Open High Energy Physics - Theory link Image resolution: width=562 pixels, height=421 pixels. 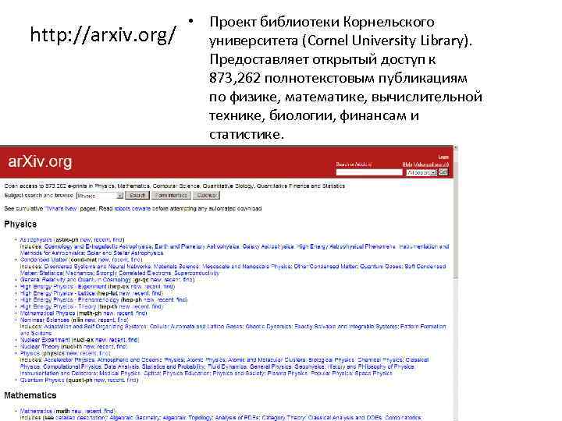click(58, 306)
